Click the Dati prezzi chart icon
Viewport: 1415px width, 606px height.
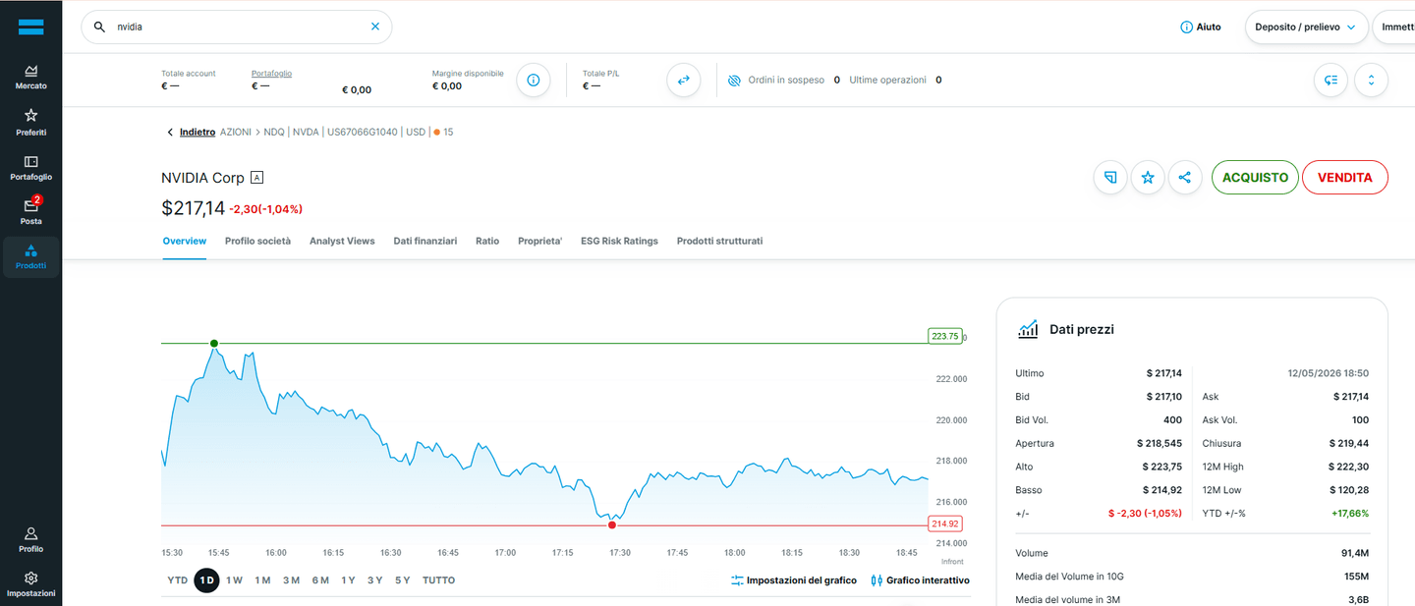tap(1028, 329)
